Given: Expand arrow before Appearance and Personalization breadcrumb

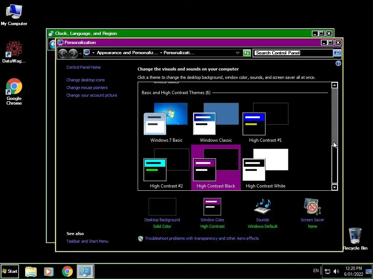Looking at the screenshot, I should pos(93,53).
